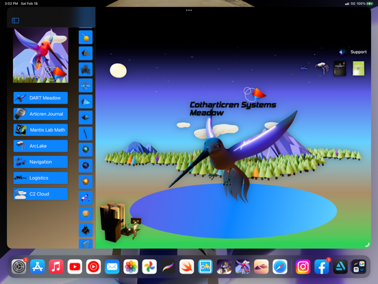Go to ArcLake
The width and height of the screenshot is (378, 284).
40,146
